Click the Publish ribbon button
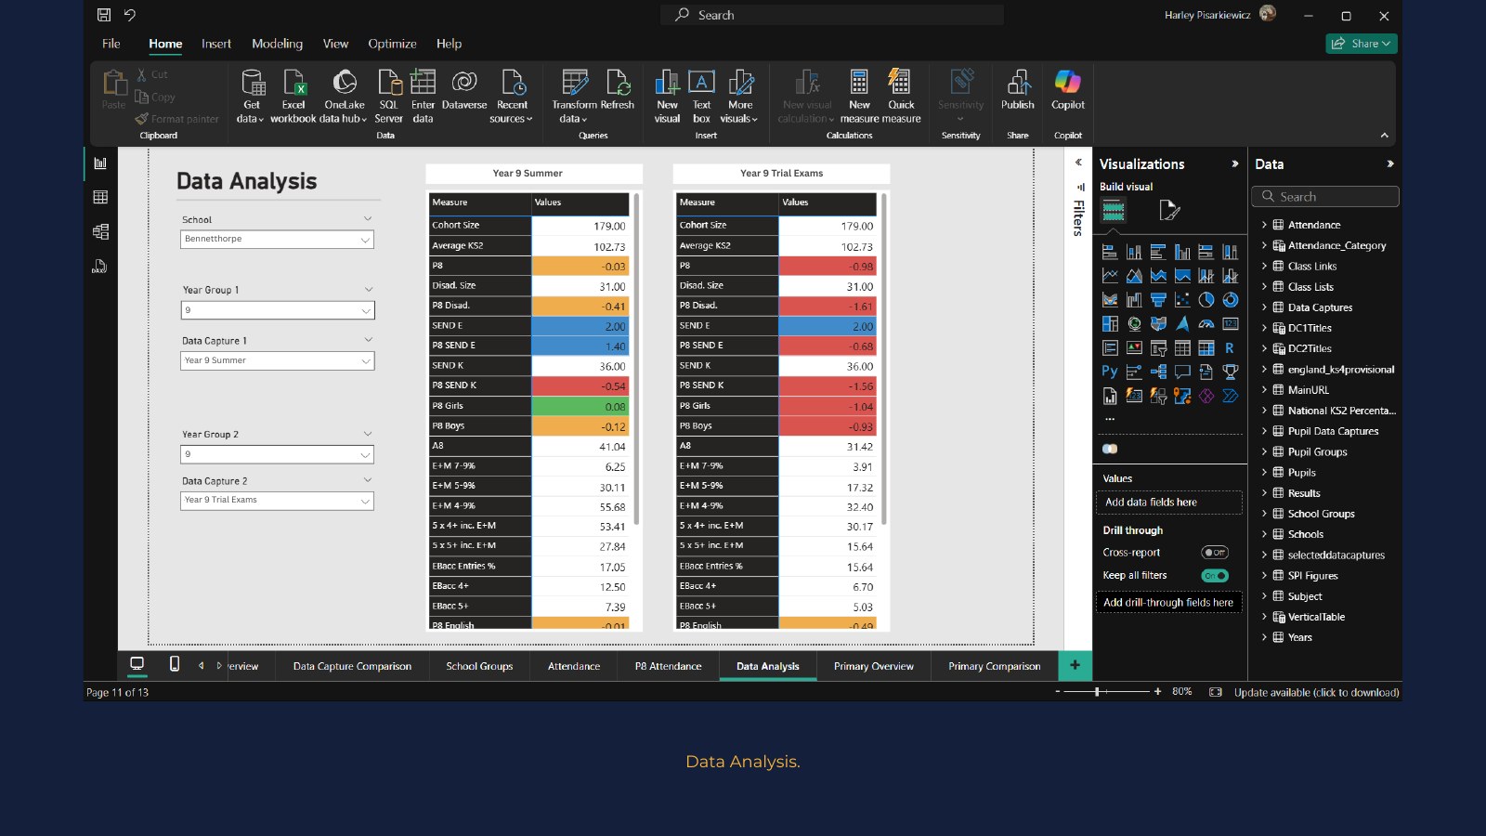1486x836 pixels. click(1018, 91)
